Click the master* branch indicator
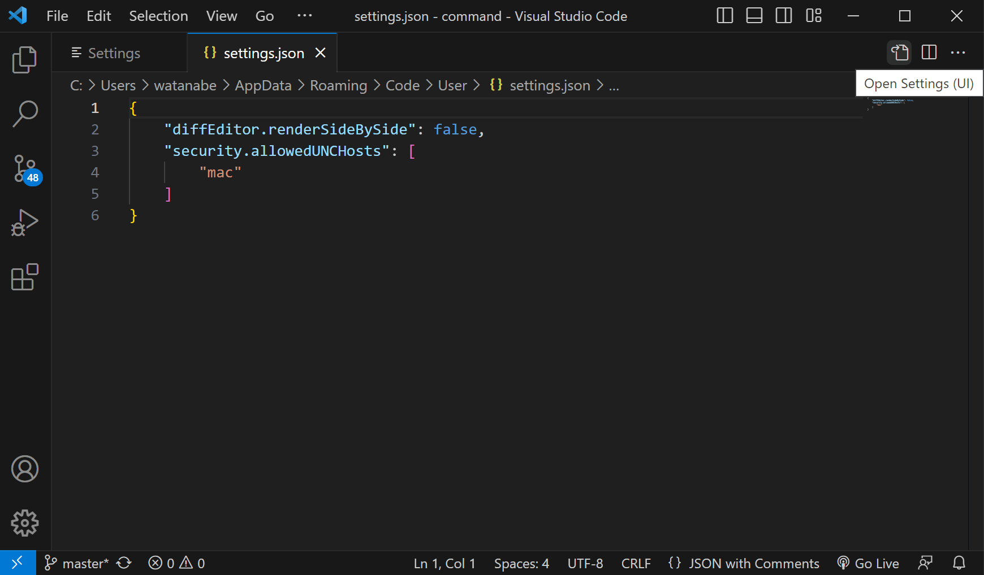This screenshot has height=575, width=984. 76,563
